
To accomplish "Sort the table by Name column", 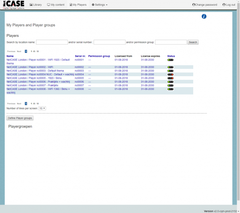I will tap(10, 56).
